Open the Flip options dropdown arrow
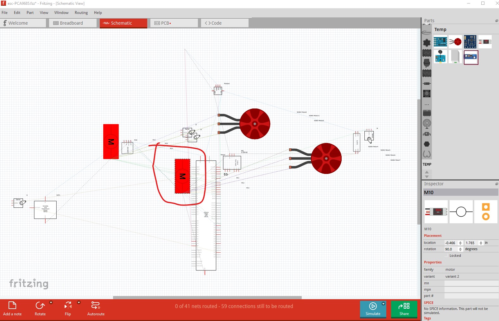 79,303
